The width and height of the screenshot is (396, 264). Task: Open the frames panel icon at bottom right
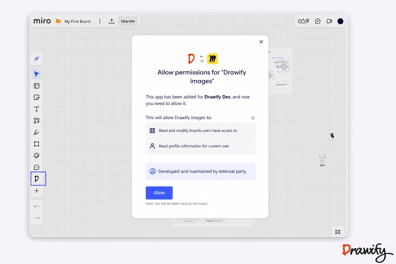(338, 232)
